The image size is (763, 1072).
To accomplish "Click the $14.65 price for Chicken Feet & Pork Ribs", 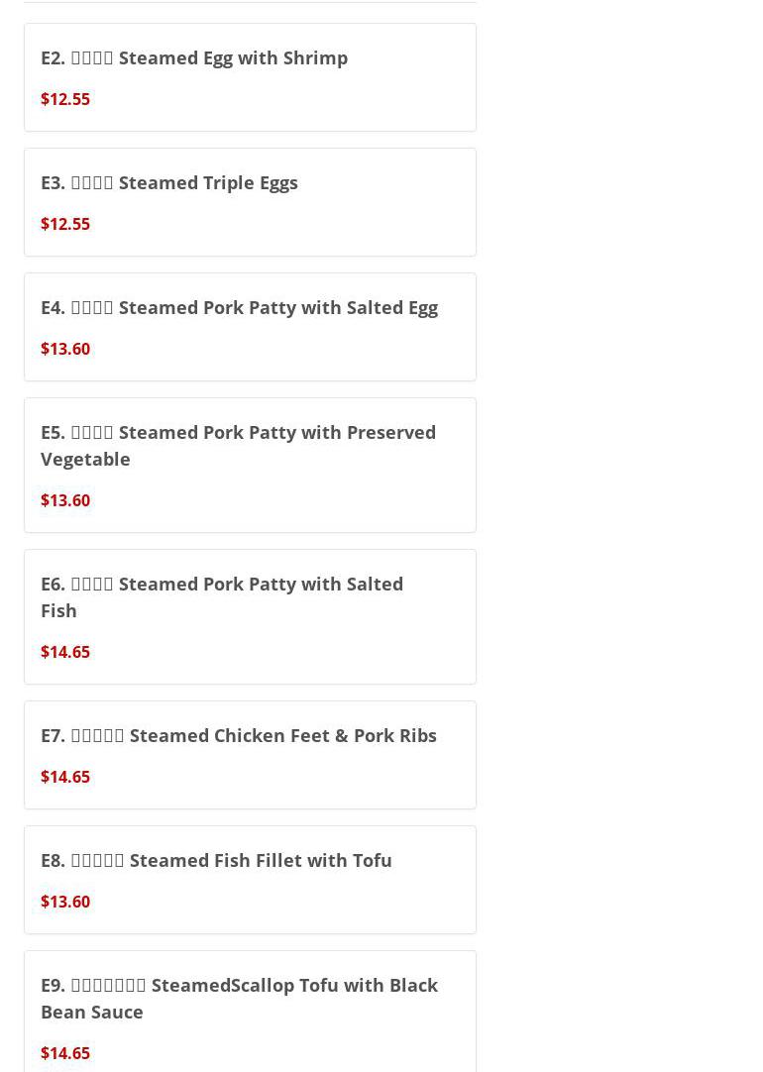I will click(x=65, y=777).
